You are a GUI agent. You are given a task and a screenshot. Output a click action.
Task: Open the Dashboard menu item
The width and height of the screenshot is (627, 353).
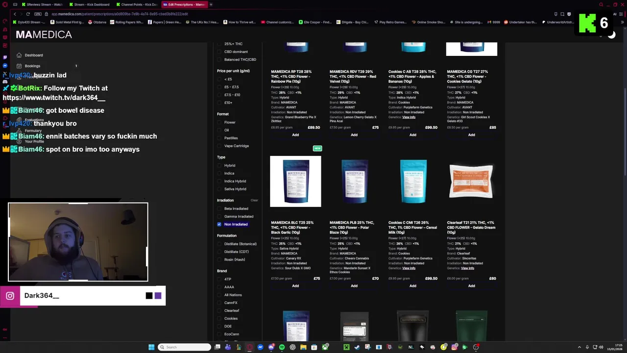coord(34,55)
